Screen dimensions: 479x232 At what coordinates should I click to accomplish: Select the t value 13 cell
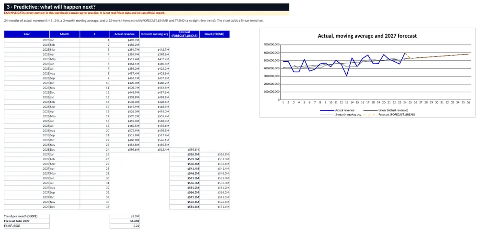coord(95,97)
